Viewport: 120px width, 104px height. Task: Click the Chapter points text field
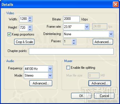tap(71, 51)
